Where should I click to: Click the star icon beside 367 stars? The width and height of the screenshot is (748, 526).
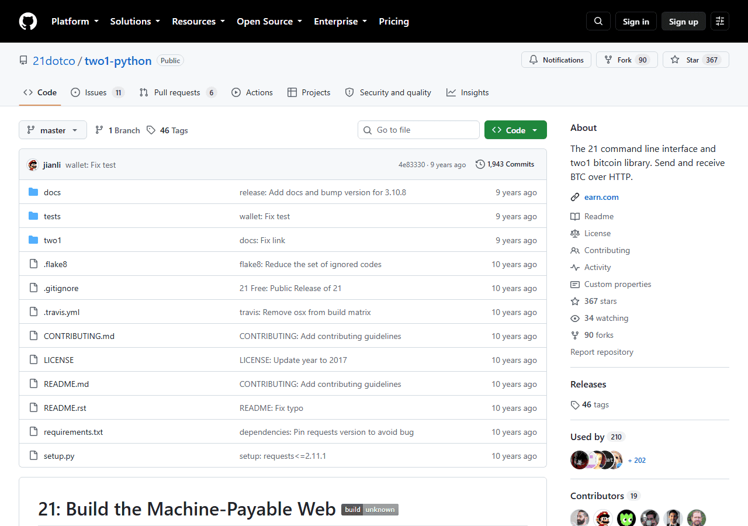pyautogui.click(x=575, y=301)
